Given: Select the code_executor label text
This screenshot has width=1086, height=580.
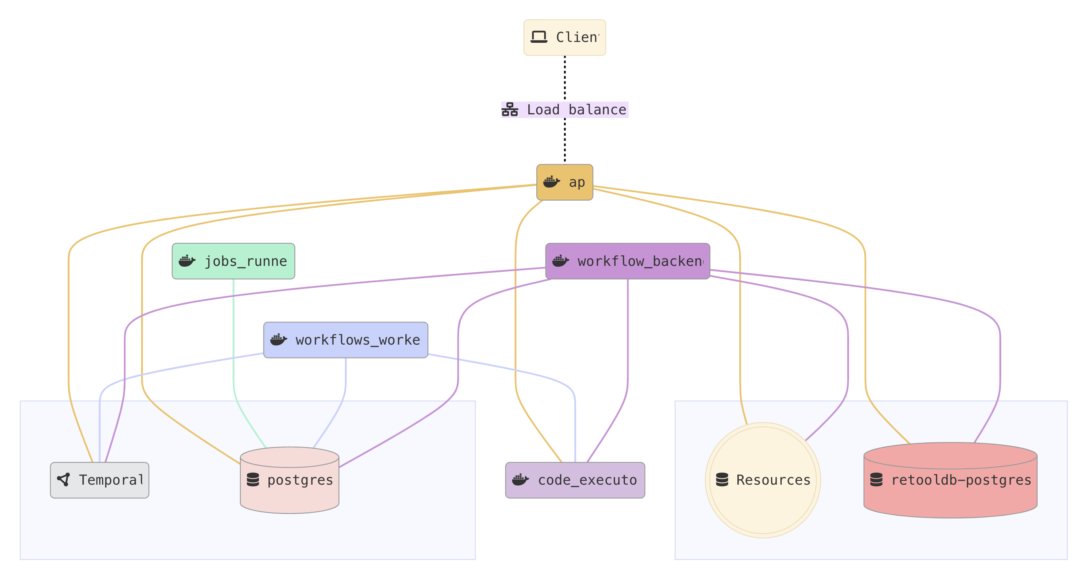Looking at the screenshot, I should click(588, 480).
